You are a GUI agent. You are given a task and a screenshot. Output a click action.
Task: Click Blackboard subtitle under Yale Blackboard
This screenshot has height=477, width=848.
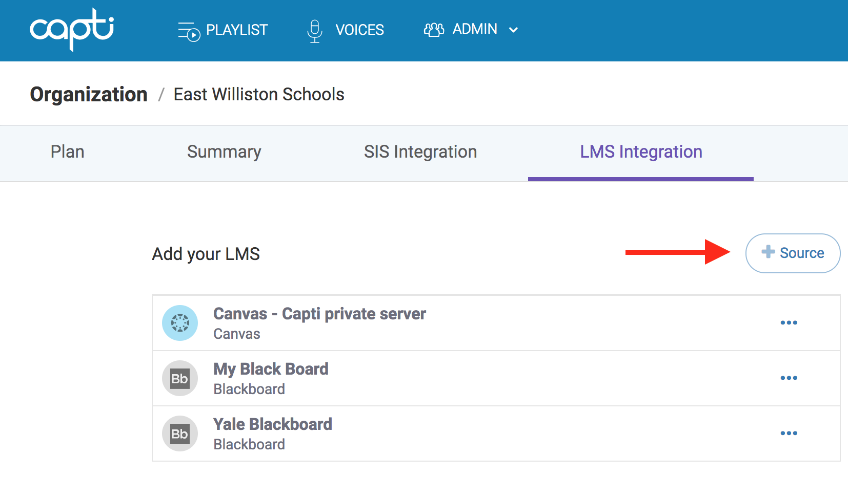coord(249,445)
